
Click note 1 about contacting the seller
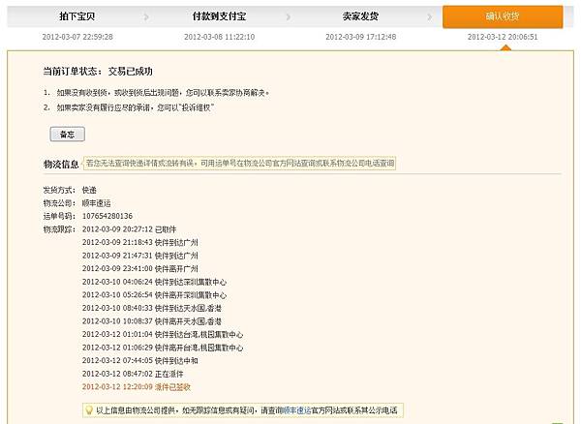pyautogui.click(x=156, y=93)
